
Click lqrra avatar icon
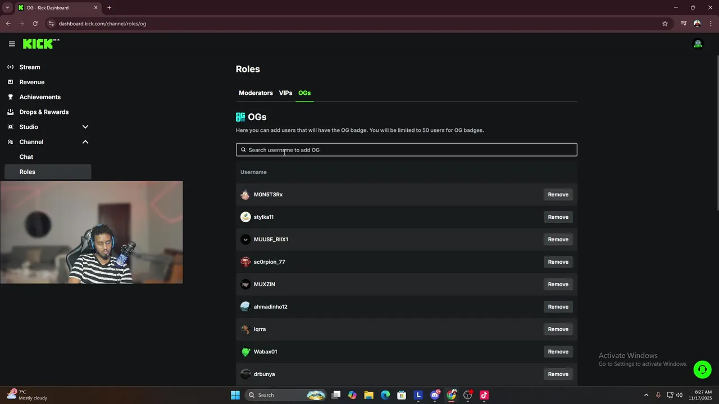click(x=245, y=329)
